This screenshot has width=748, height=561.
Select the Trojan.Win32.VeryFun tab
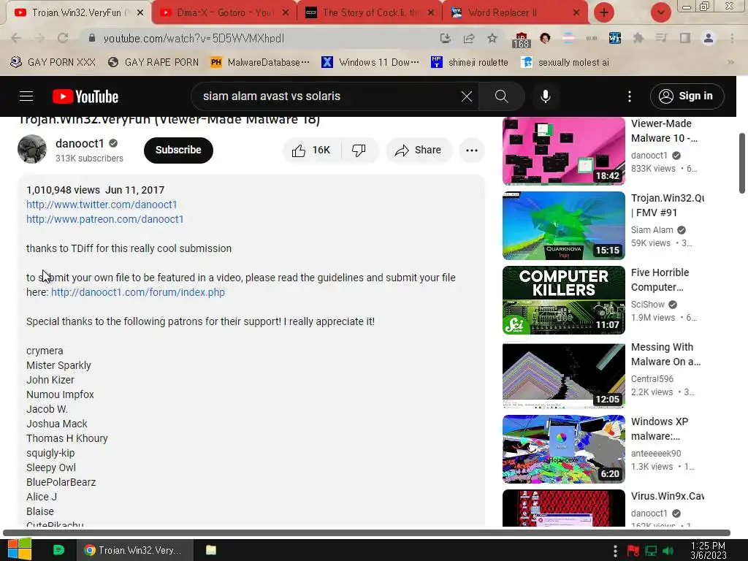[77, 12]
